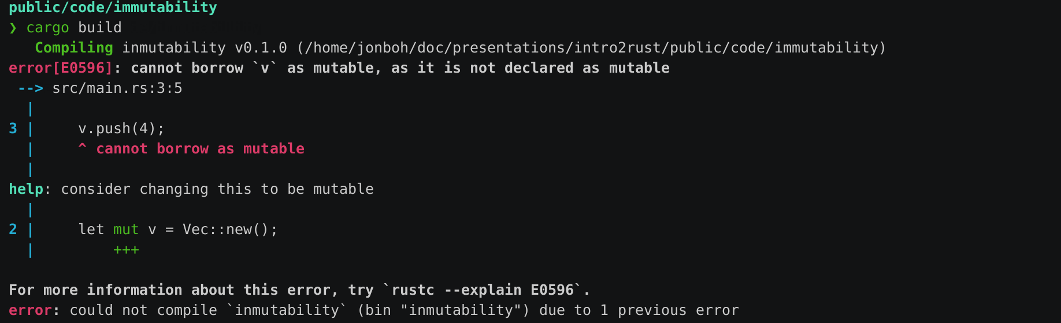The width and height of the screenshot is (1061, 323).
Task: Click the red error[E0596] code
Action: click(61, 68)
